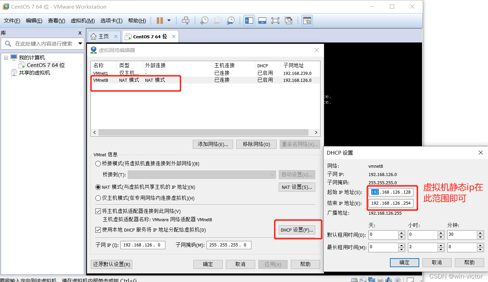Screen dimensions: 488x282
Task: Click the network list horizontal scrollbar right arrow
Action: coord(316,133)
